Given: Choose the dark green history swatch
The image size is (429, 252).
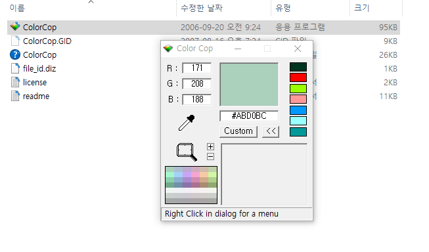Looking at the screenshot, I should pos(298,67).
